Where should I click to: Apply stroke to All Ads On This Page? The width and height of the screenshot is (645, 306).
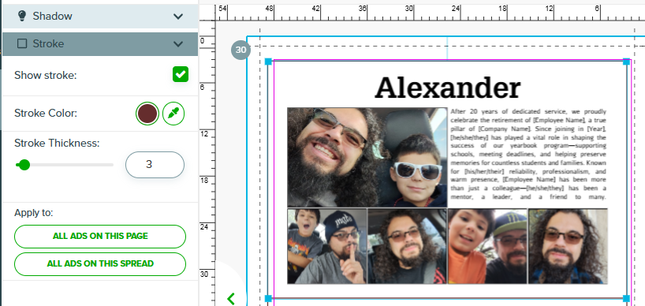pos(100,237)
